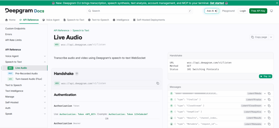This screenshot has height=128, width=279.
Task: Click the Ask AI button
Action: pos(212,11)
